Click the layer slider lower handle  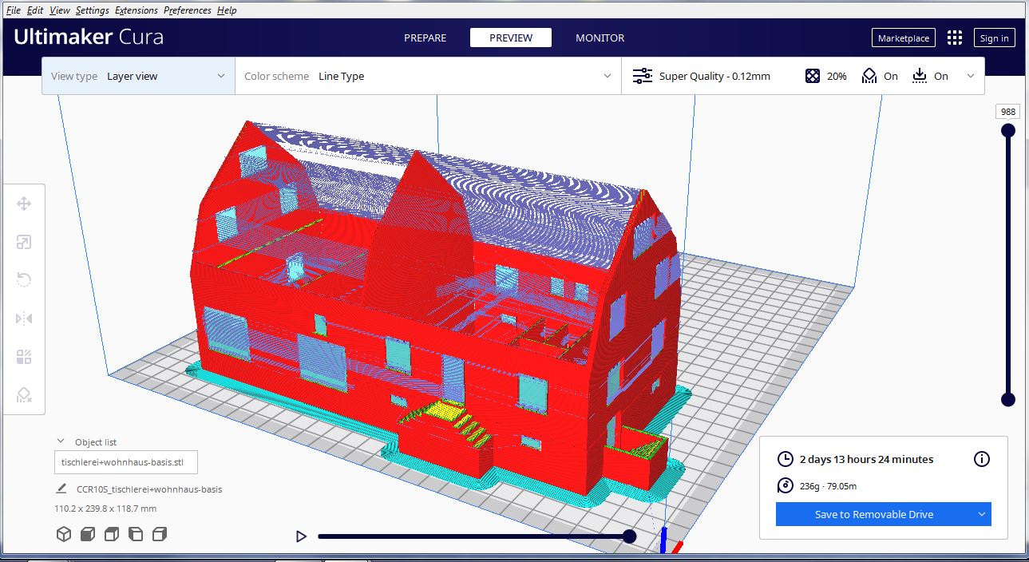(x=1008, y=400)
